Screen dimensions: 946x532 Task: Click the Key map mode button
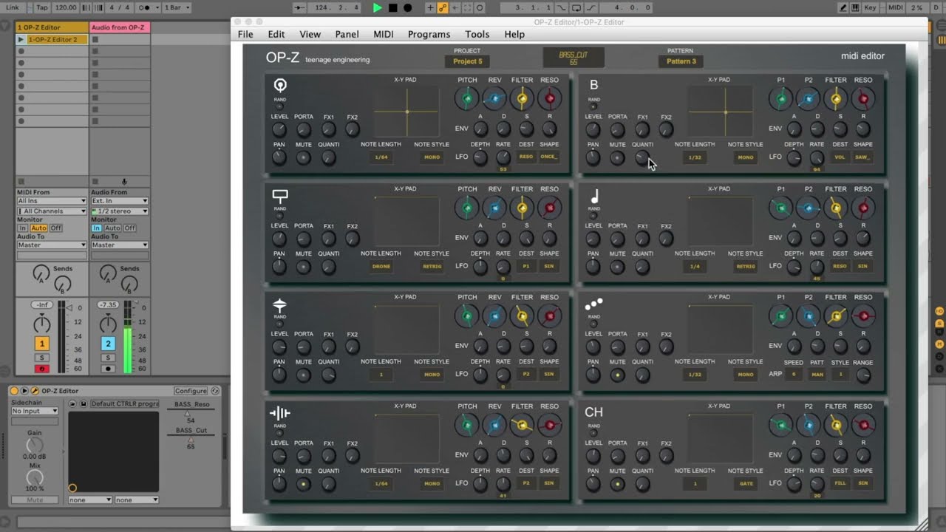point(871,7)
